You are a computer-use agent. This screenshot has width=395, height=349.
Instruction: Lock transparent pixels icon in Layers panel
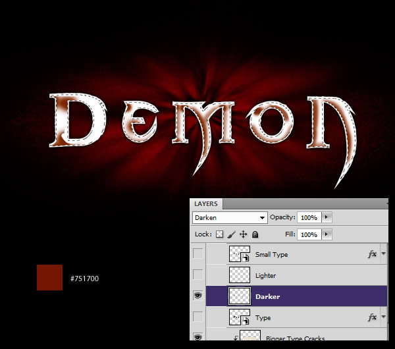220,234
